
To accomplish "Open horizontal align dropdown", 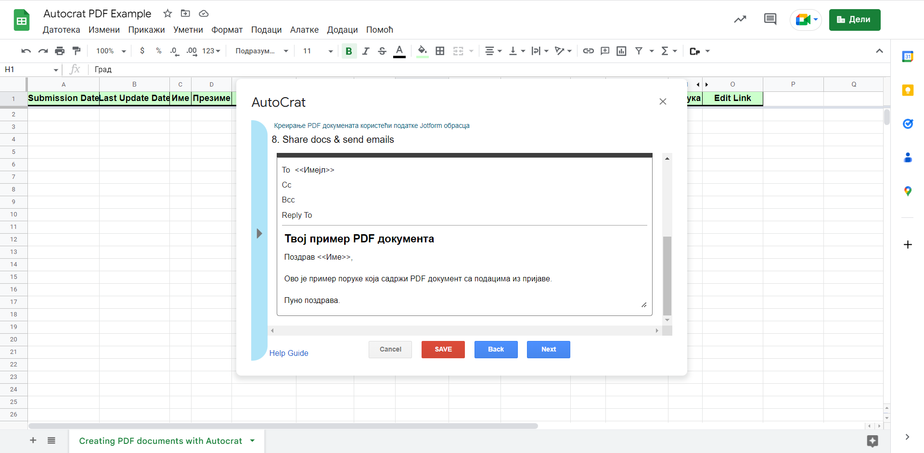I will [x=493, y=51].
